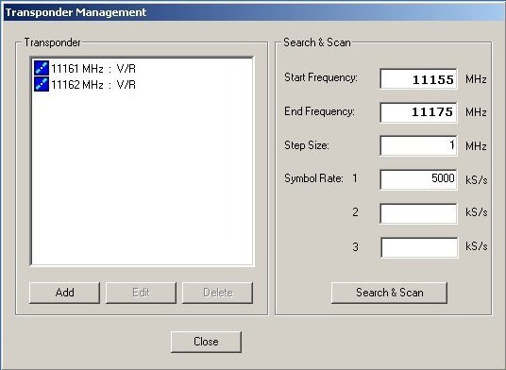The width and height of the screenshot is (506, 370).
Task: Click the Transponder Management title bar
Action: click(253, 12)
